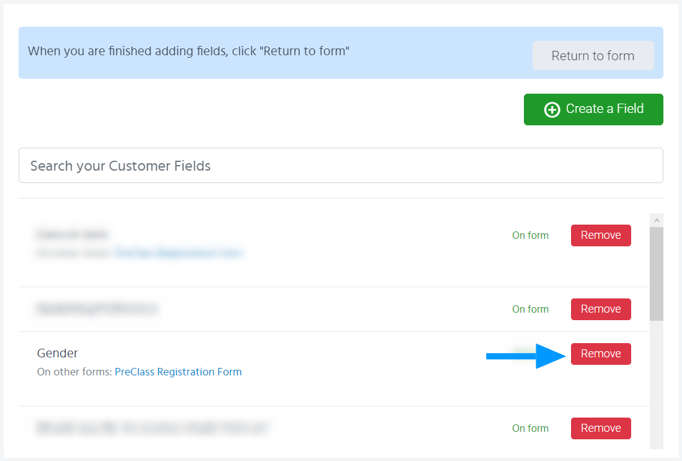Click the scrollbar up arrow
This screenshot has height=461, width=682.
tap(657, 220)
